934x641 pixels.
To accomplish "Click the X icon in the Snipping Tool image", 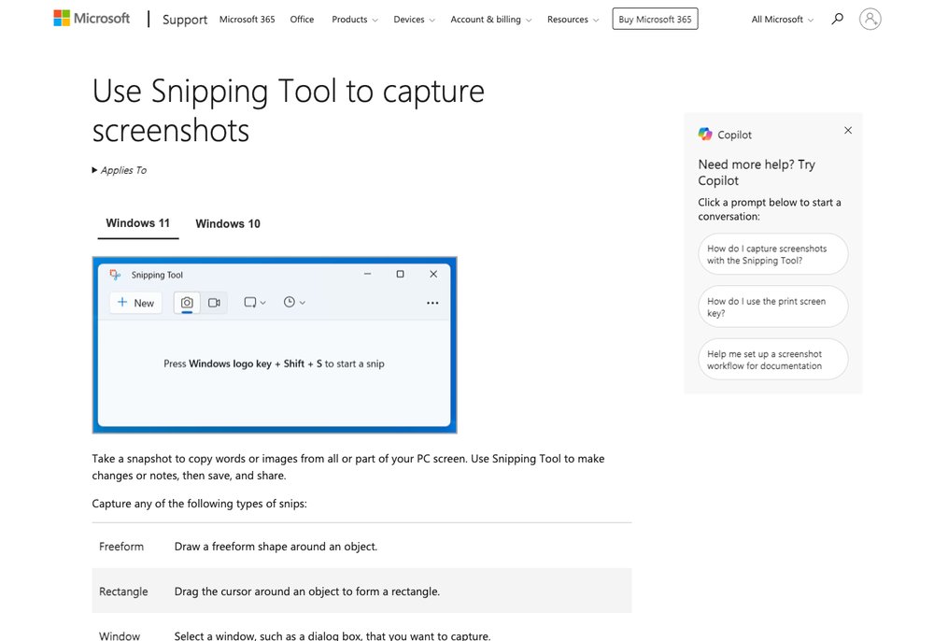I will coord(433,274).
